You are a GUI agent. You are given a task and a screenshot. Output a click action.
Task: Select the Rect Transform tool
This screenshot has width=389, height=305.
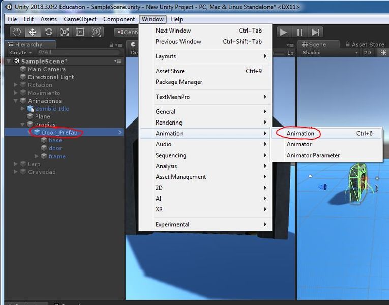coord(80,32)
